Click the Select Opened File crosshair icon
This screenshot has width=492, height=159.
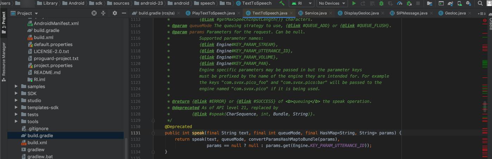[94, 13]
